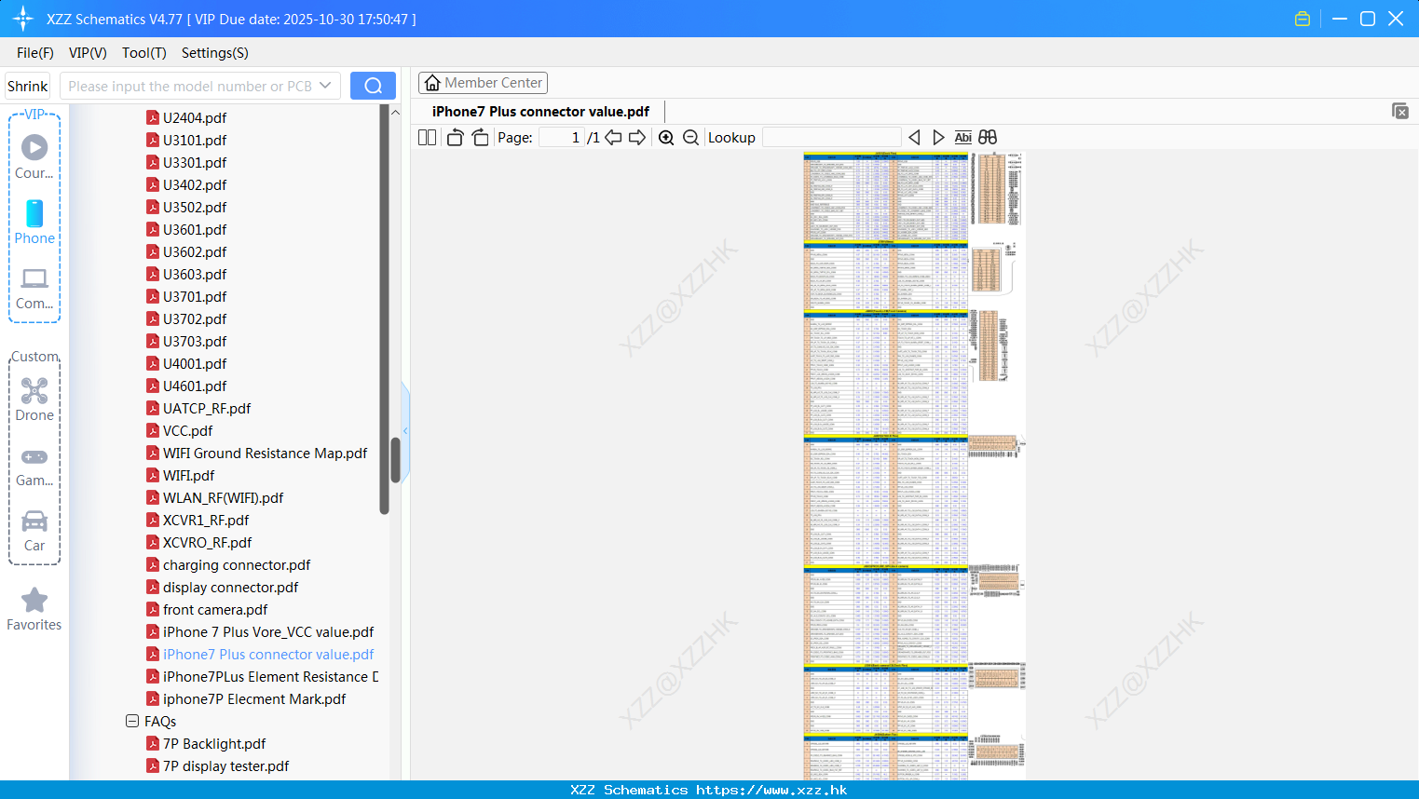Open Favorites in the sidebar
Viewport: 1419px width, 799px height.
(34, 610)
